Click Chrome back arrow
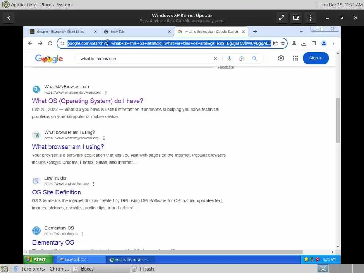This screenshot has height=273, width=364. coord(30,43)
